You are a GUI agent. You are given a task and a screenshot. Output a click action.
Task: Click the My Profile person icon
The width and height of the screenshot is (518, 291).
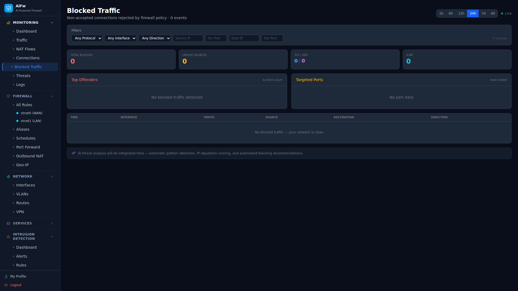click(x=6, y=276)
